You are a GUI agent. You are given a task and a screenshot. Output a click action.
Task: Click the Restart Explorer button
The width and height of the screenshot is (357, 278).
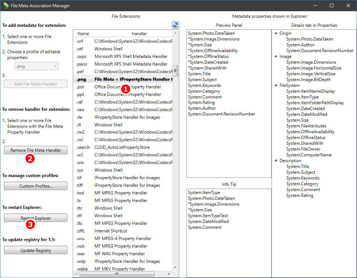pos(35,218)
